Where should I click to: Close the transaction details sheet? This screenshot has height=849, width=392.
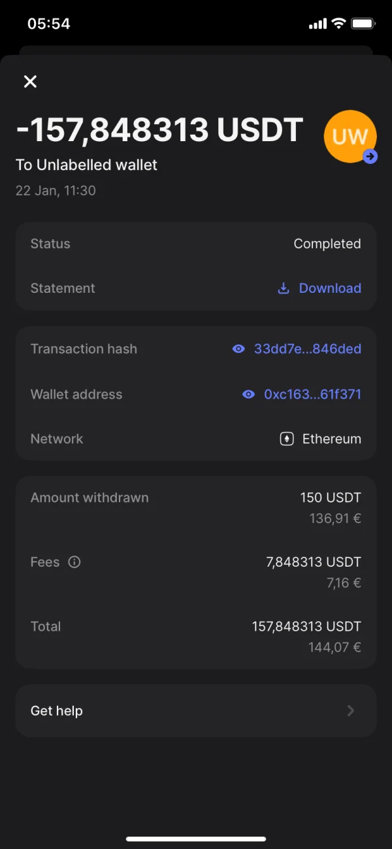click(30, 82)
